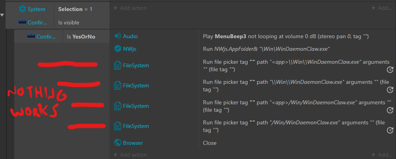The image size is (396, 159).
Task: Click bottom-right 'Add...' button
Action: [382, 155]
